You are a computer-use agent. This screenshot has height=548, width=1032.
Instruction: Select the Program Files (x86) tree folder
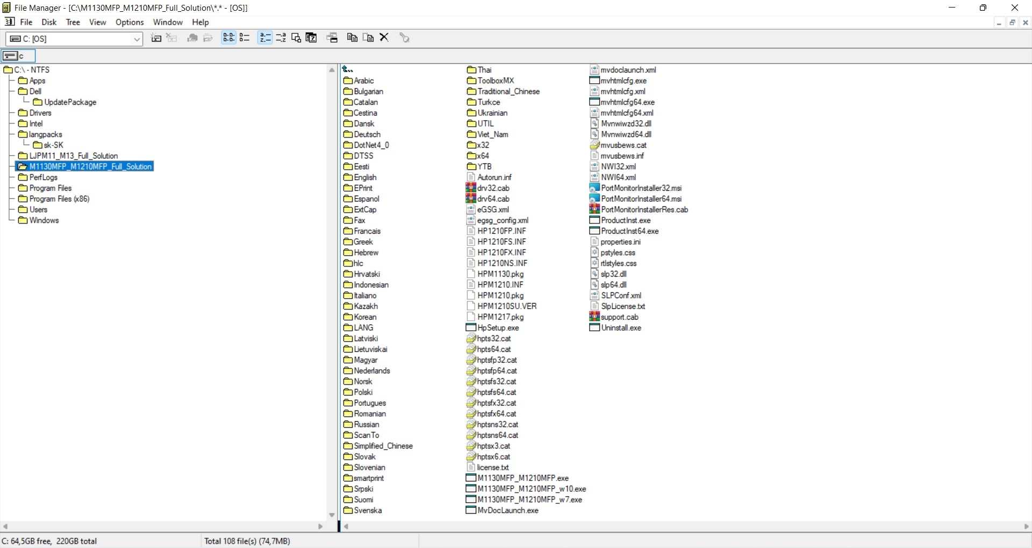59,199
